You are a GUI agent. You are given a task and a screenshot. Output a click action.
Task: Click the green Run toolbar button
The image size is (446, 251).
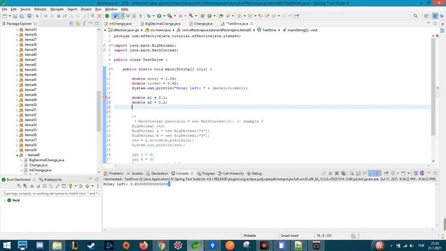pos(159,16)
